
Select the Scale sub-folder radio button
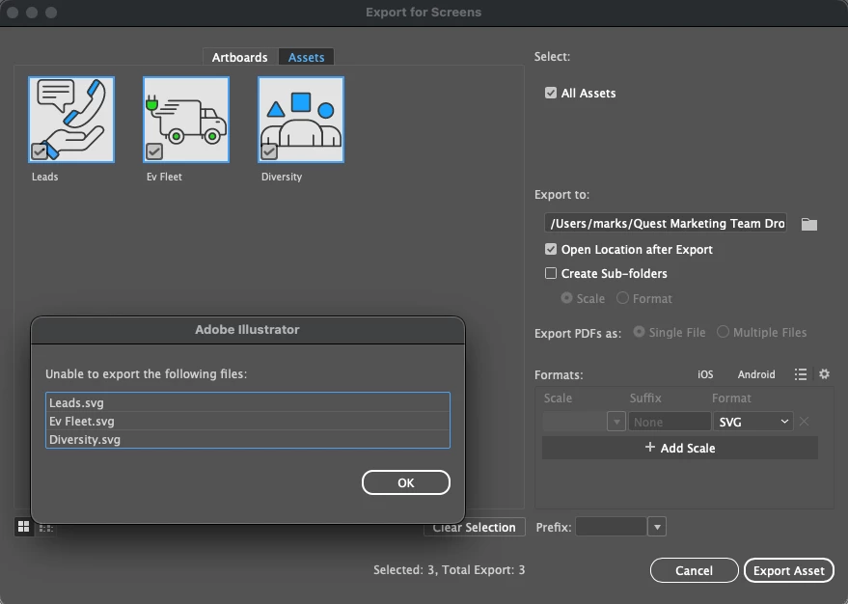[x=566, y=298]
